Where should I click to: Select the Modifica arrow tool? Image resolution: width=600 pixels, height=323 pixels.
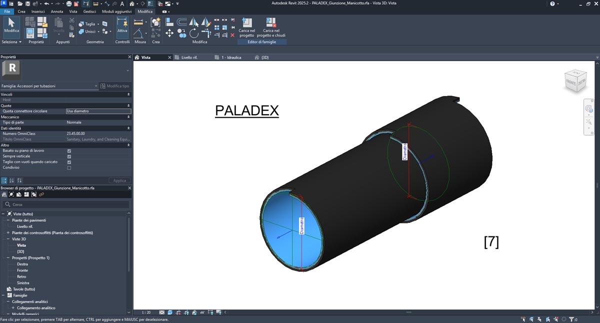pyautogui.click(x=11, y=25)
